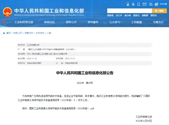This screenshot has height=125, width=169.
Task: Go to 公告 in breadcrumb
Action: click(x=49, y=33)
